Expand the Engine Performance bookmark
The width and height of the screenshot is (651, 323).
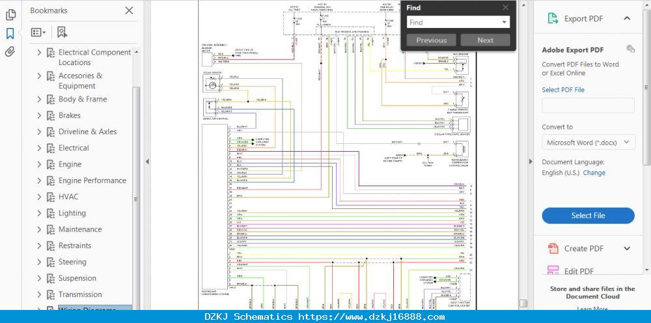39,180
